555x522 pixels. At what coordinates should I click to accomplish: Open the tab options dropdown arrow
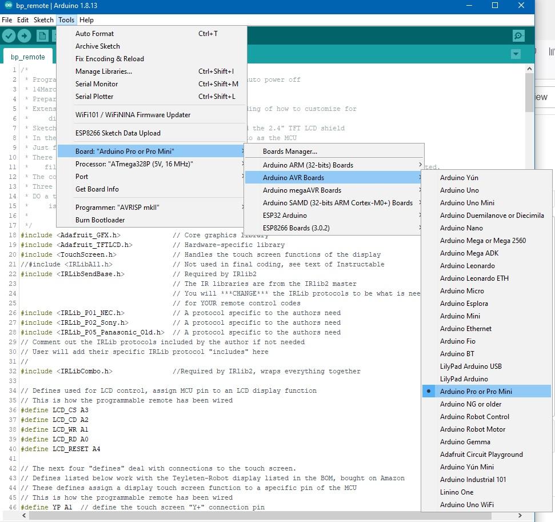[516, 54]
